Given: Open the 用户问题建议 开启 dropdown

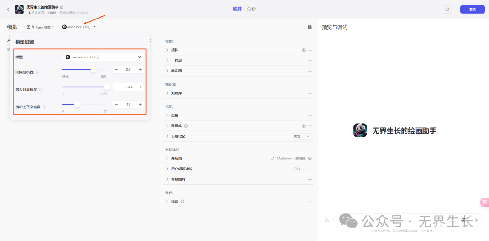Looking at the screenshot, I should click(302, 169).
